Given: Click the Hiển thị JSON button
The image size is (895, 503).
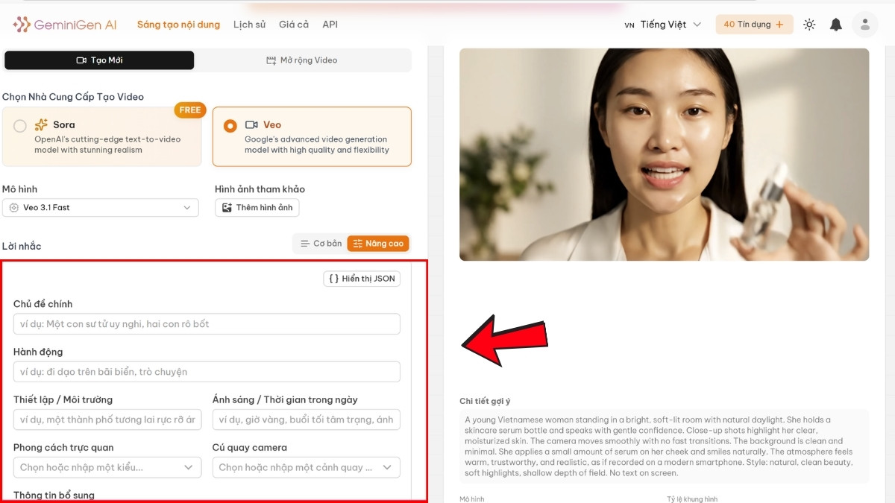Looking at the screenshot, I should [x=361, y=278].
